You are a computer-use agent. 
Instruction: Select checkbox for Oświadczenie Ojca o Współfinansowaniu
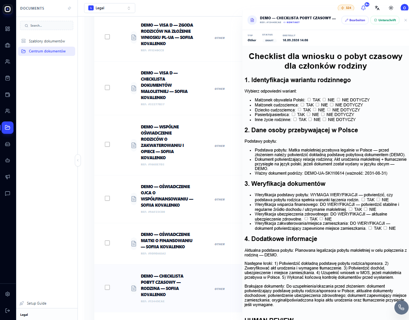[x=107, y=199]
